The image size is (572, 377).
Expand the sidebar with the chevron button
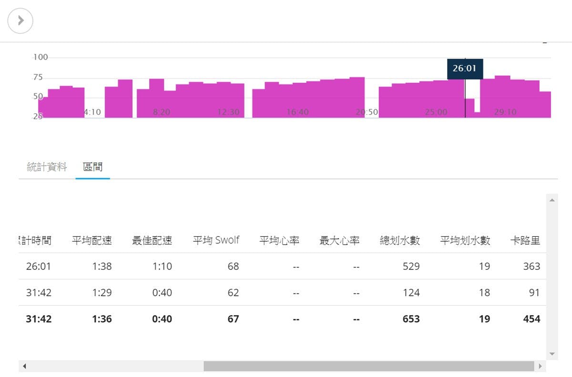(x=20, y=20)
